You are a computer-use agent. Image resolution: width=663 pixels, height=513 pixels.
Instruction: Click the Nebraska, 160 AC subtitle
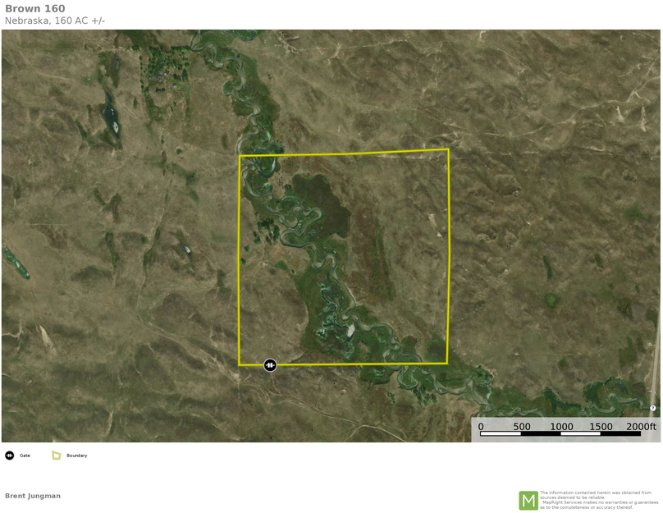pos(55,21)
